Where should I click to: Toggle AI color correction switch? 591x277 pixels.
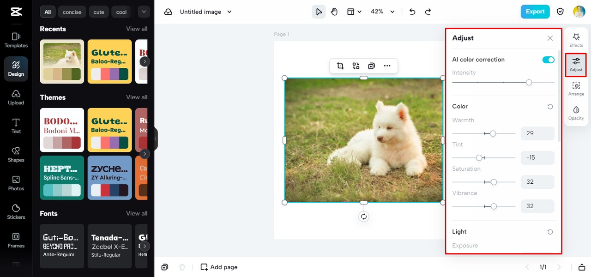[x=549, y=60]
